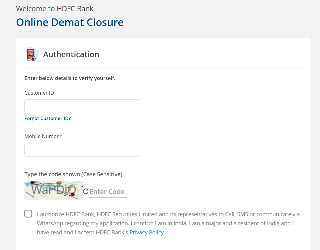Click the phone-with-lock Authentication icon
The image size is (320, 250).
click(32, 54)
